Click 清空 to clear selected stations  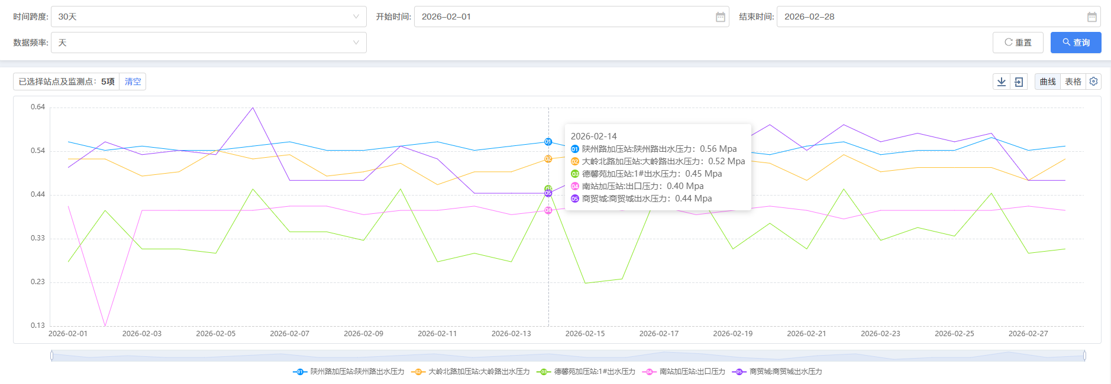click(x=133, y=82)
